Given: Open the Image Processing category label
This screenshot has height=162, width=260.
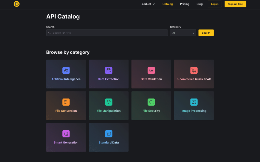Looking at the screenshot, I should (194, 111).
